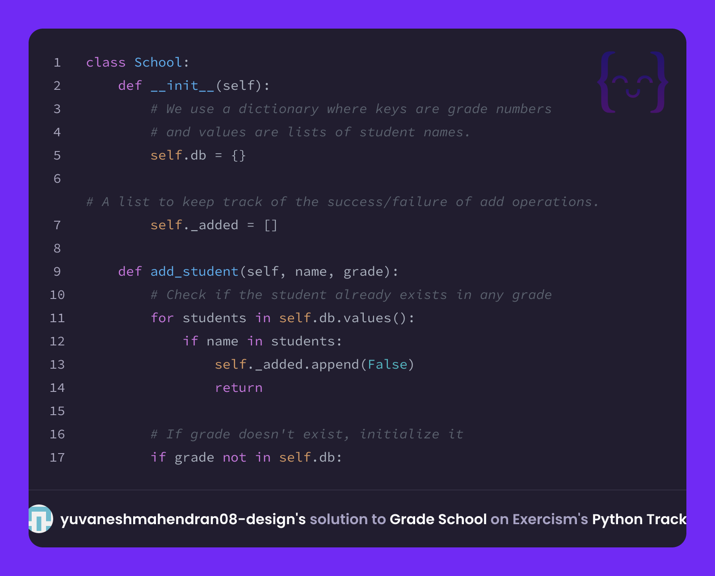715x576 pixels.
Task: Click the 'return' keyword on line 14
Action: point(239,387)
